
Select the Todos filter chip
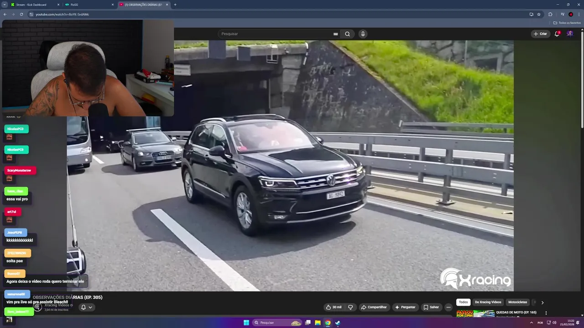click(x=463, y=302)
